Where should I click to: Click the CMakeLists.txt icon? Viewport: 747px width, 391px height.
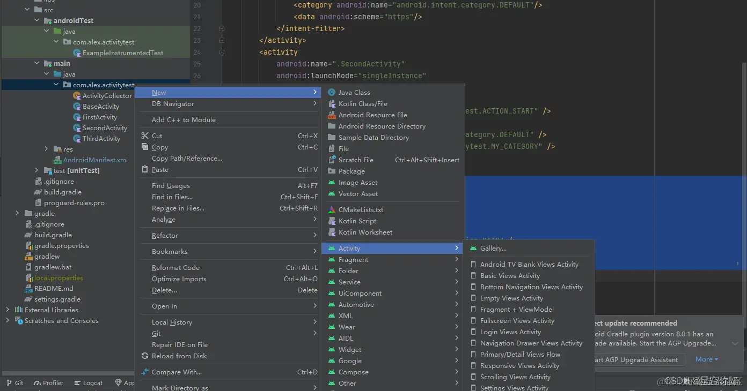pos(332,210)
